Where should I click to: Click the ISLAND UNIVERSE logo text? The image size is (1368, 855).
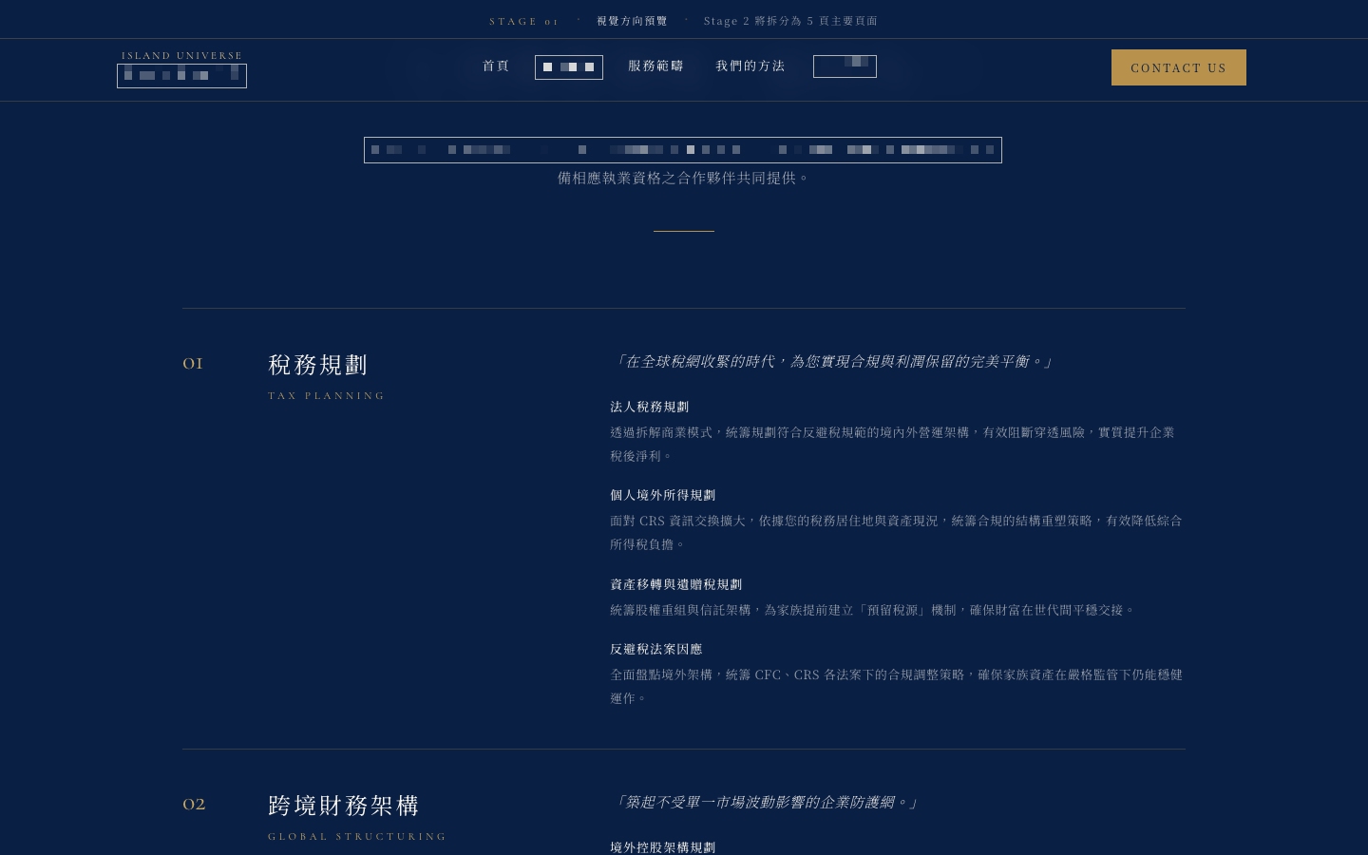pos(181,55)
